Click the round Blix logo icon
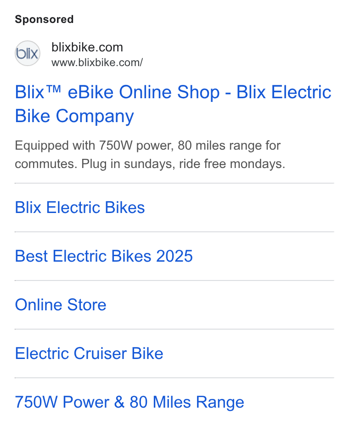The height and width of the screenshot is (426, 349). tap(28, 53)
